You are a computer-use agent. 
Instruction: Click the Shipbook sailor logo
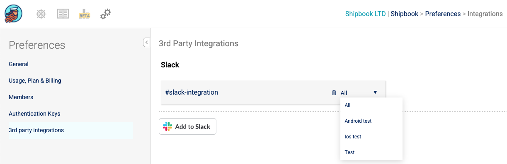pyautogui.click(x=13, y=14)
